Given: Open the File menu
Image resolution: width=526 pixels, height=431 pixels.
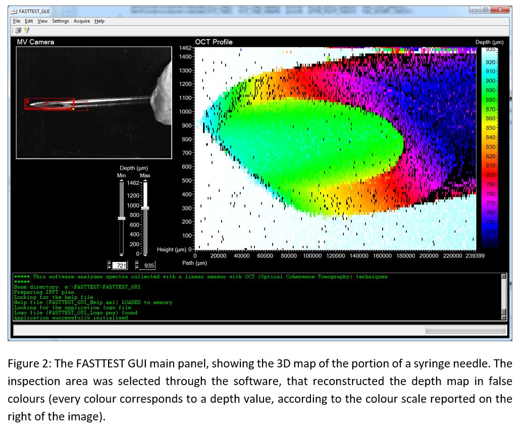Looking at the screenshot, I should [x=17, y=21].
